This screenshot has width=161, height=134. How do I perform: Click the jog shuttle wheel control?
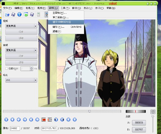[136, 111]
